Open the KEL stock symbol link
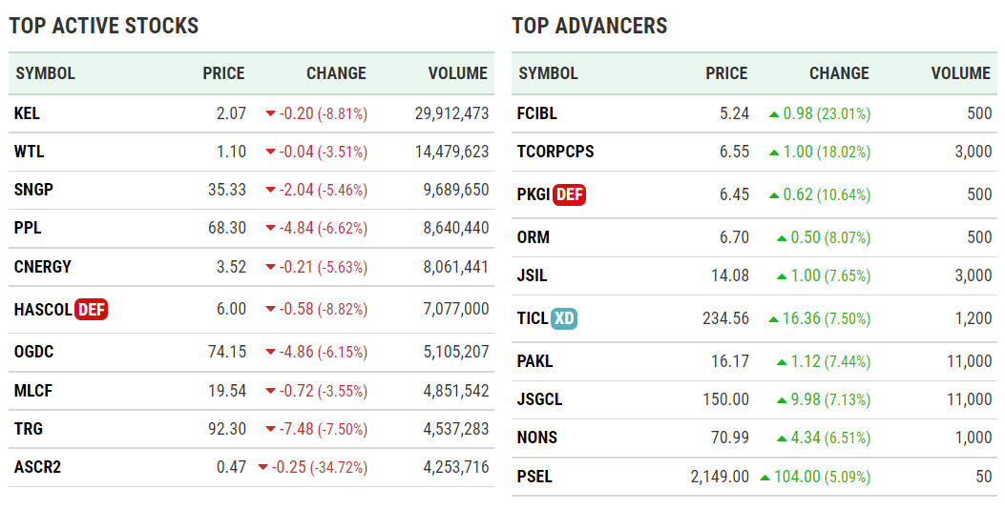Viewport: 1005px width, 509px height. (x=27, y=113)
